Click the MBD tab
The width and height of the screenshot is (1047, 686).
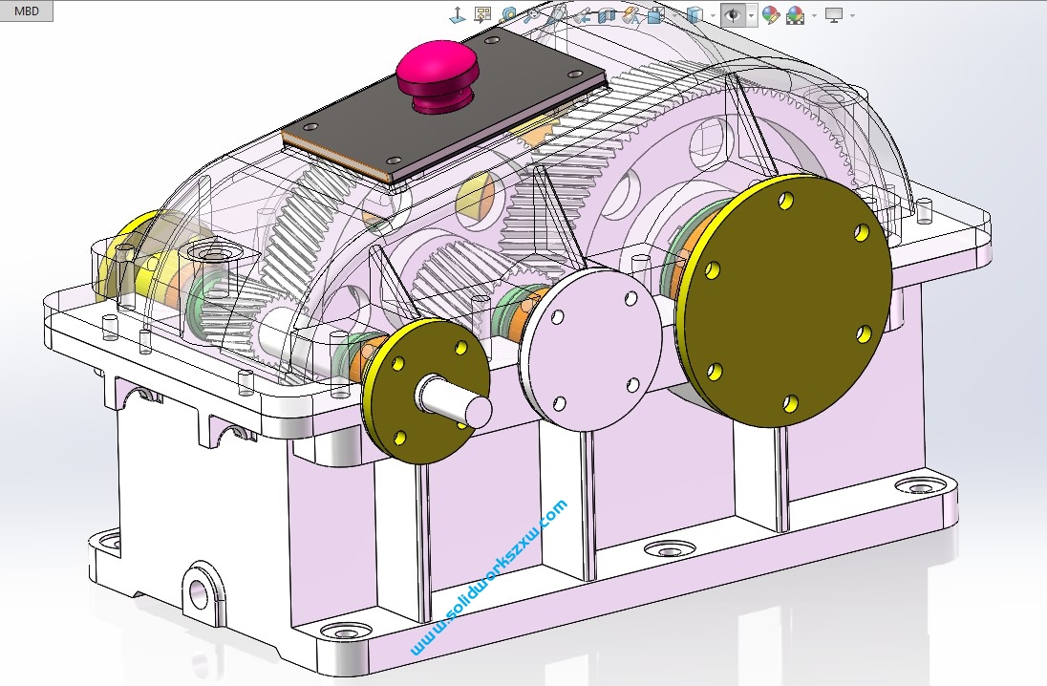pyautogui.click(x=26, y=11)
